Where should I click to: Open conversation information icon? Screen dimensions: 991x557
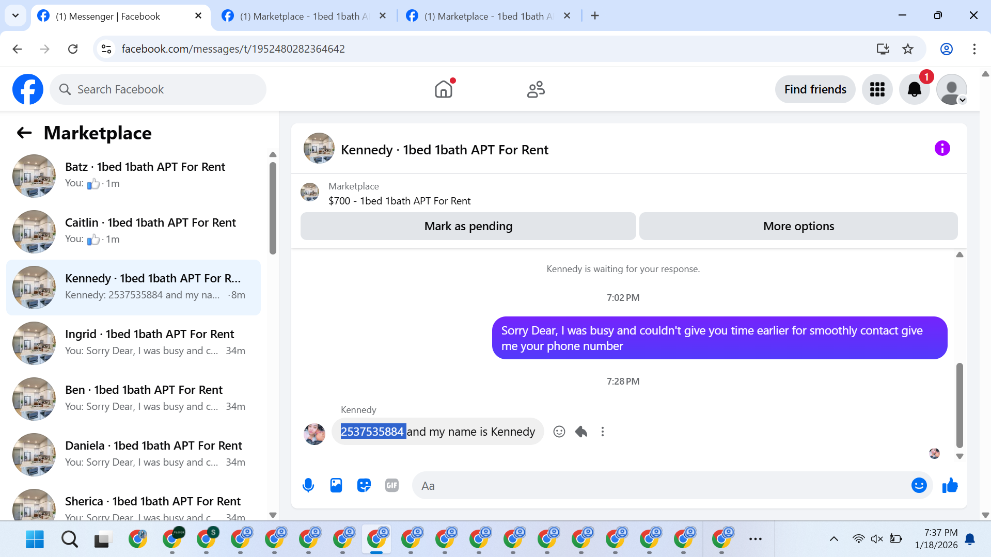(x=942, y=149)
